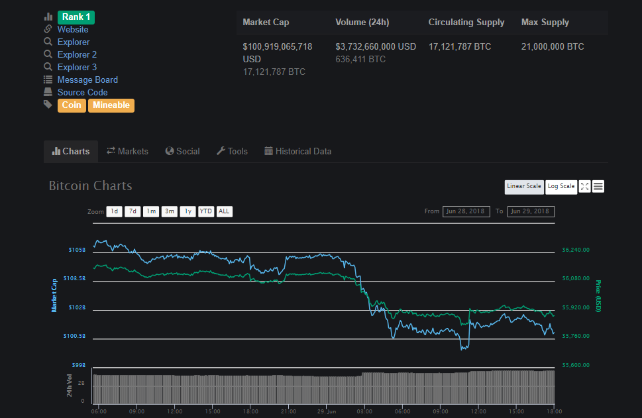Click the fullscreen chart icon
This screenshot has height=418, width=642.
click(584, 186)
